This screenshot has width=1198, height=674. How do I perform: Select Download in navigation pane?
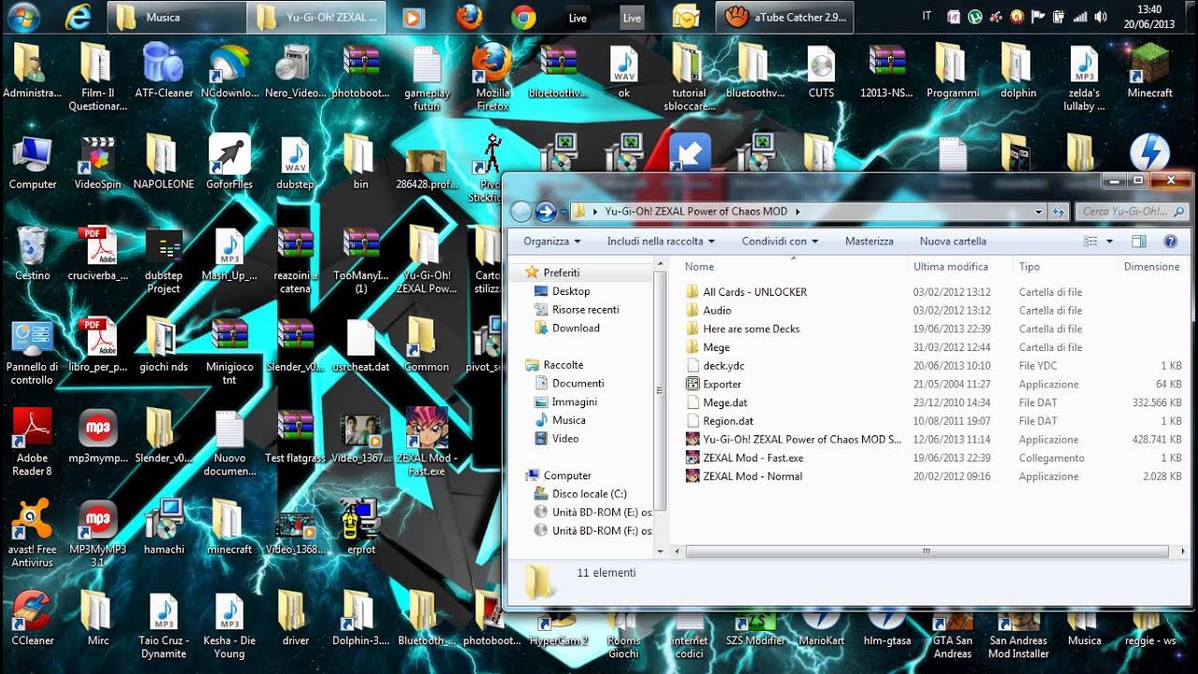pos(576,329)
